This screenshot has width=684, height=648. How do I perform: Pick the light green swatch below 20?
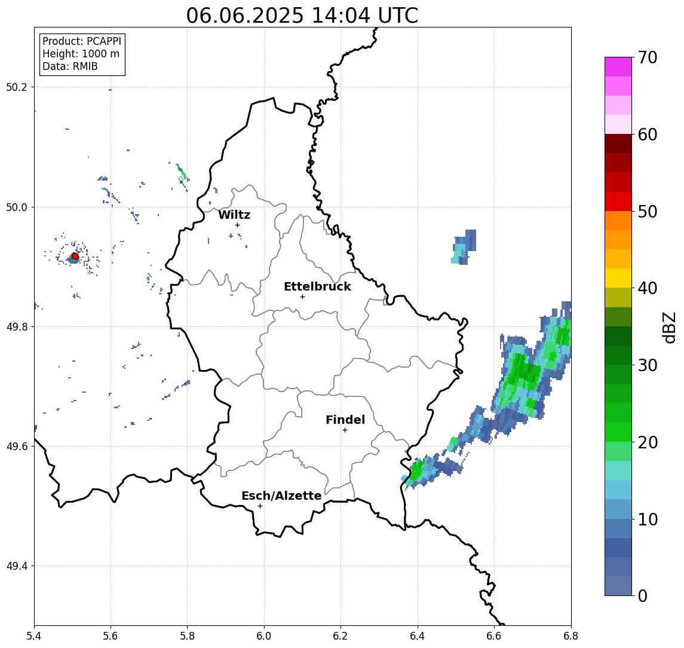[x=618, y=451]
